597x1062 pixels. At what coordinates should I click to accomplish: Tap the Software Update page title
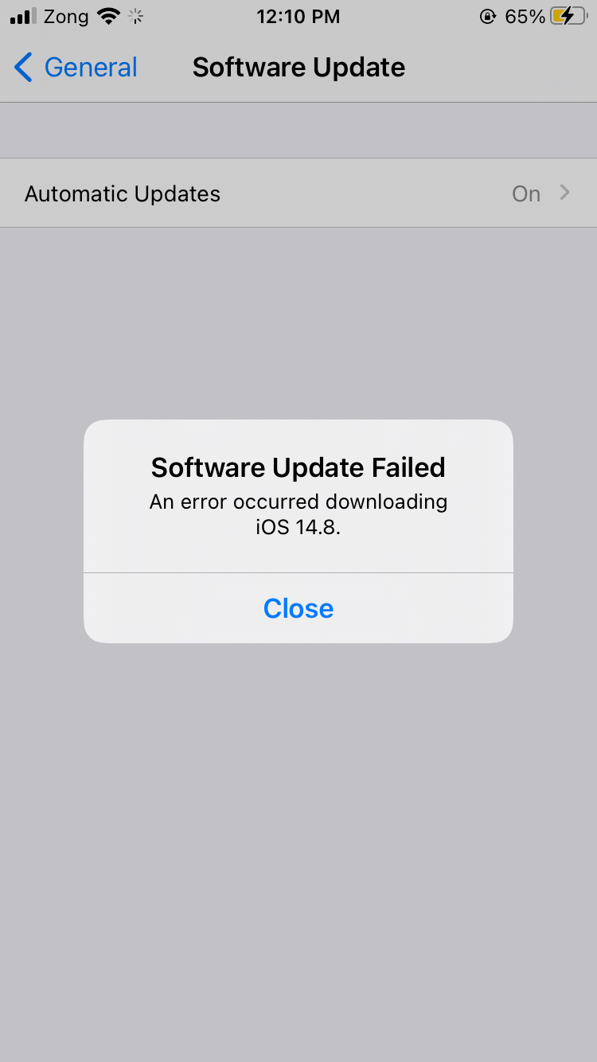298,68
